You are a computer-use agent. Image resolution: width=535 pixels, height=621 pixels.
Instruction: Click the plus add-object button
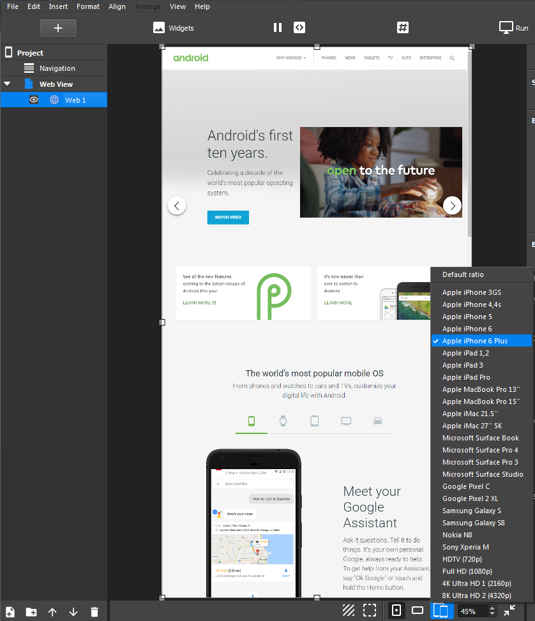click(58, 28)
